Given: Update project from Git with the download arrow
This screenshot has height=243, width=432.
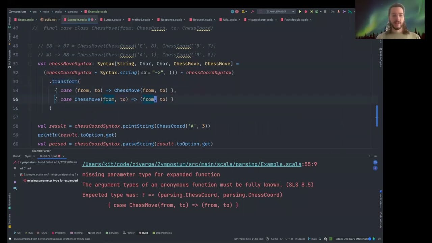Looking at the screenshot, I should click(x=339, y=11).
